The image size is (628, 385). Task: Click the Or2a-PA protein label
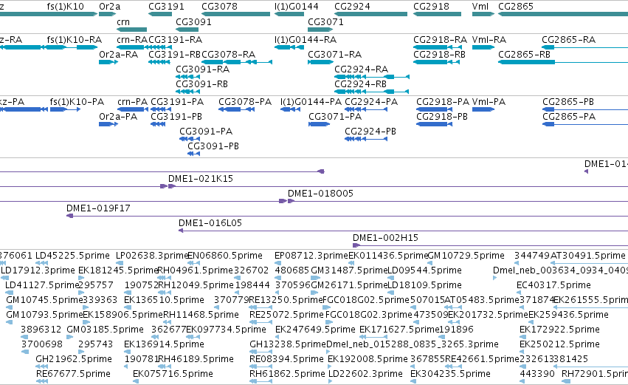pyautogui.click(x=118, y=117)
